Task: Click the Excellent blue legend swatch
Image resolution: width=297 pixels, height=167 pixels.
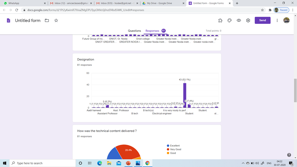Action: coord(168,146)
